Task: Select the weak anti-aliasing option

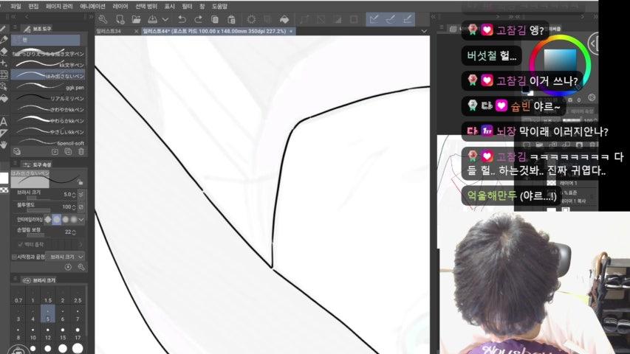Action: click(57, 219)
